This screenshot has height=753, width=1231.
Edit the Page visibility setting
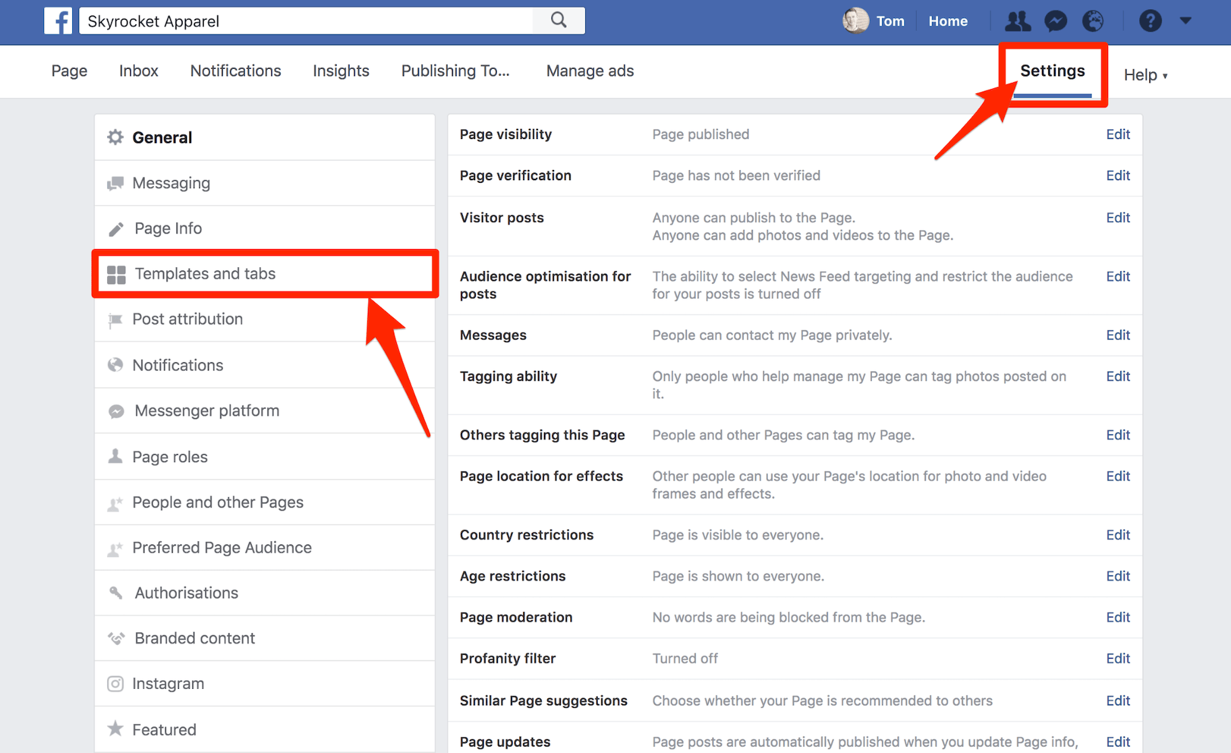pos(1118,134)
